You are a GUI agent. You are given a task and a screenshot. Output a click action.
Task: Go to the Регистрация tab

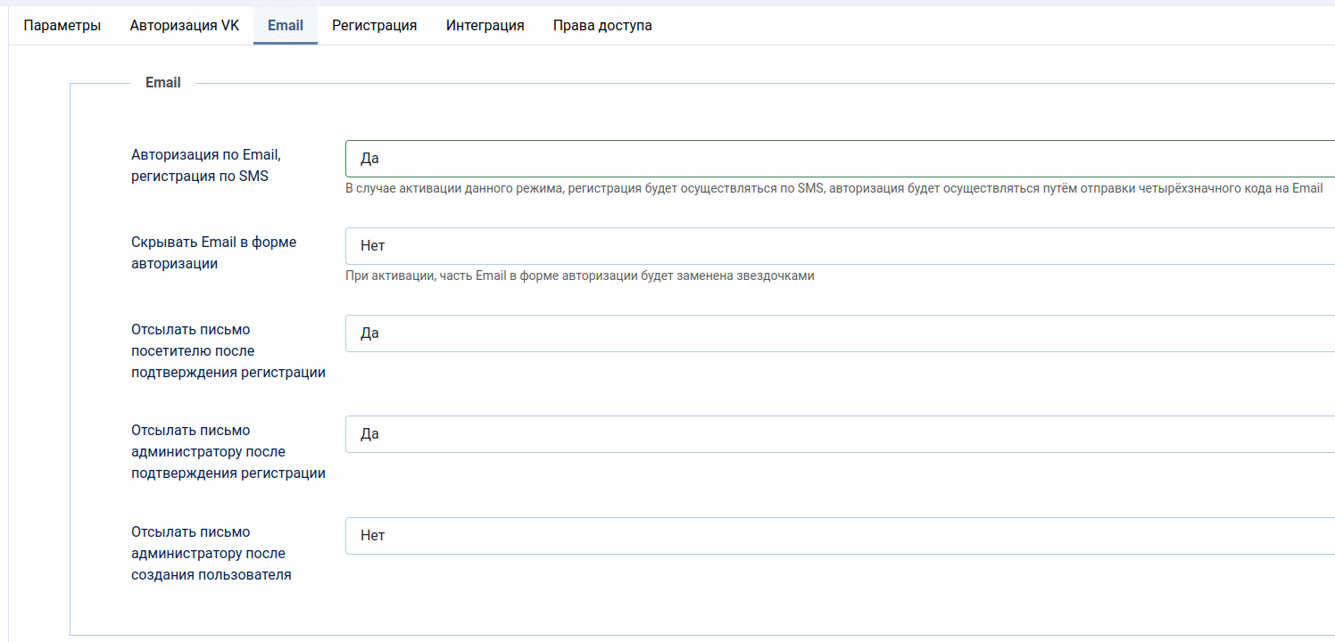pyautogui.click(x=375, y=26)
